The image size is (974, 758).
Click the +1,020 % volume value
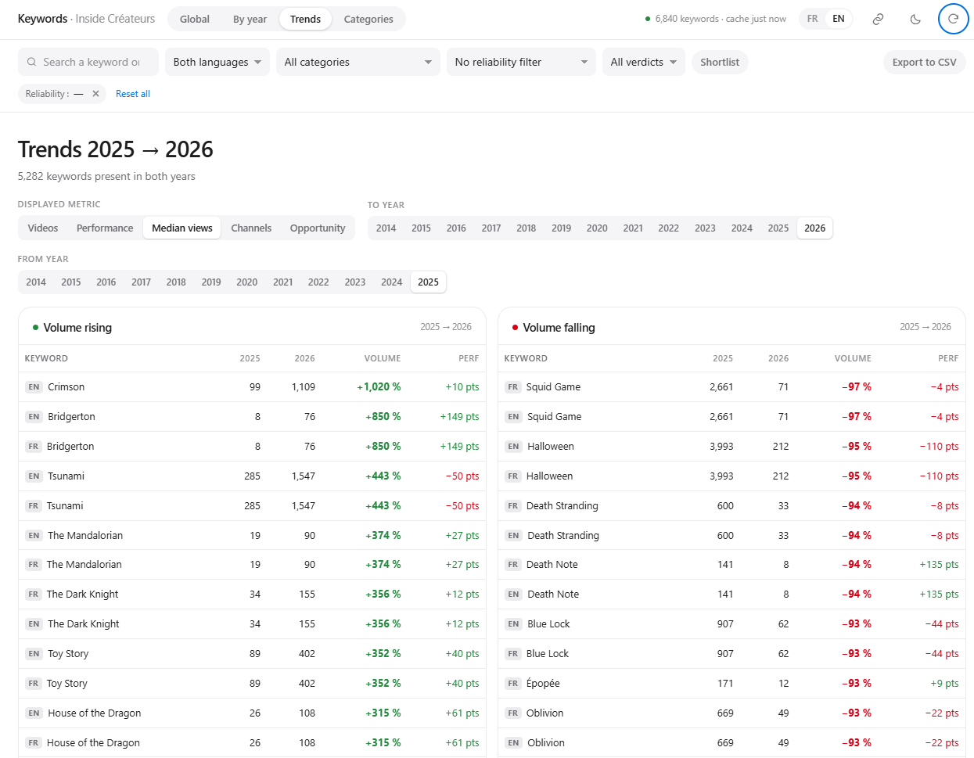point(379,386)
